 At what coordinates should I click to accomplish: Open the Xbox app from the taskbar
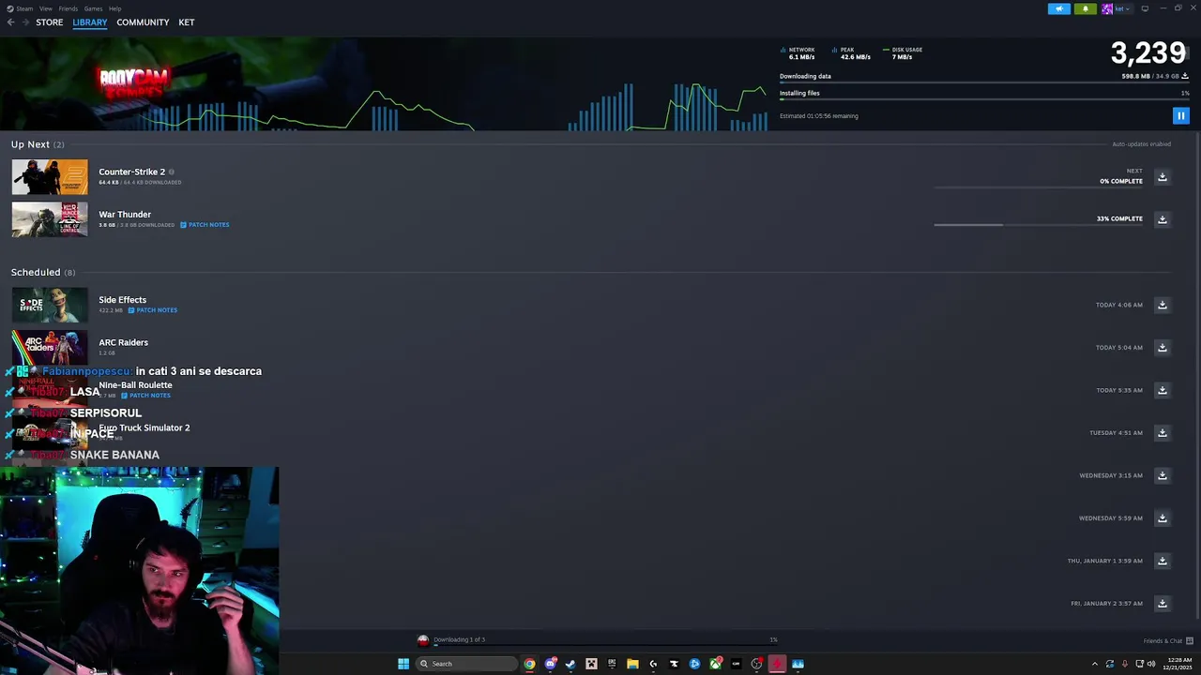click(x=715, y=664)
